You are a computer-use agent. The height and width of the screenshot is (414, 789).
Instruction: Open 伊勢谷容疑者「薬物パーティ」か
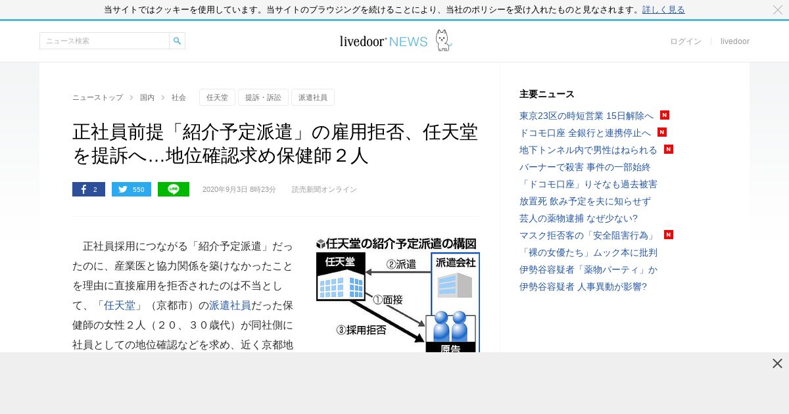point(588,269)
